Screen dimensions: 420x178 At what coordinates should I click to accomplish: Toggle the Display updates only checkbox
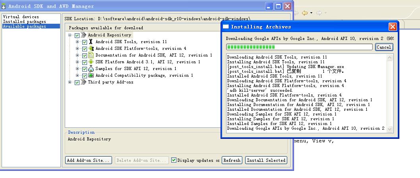pos(174,160)
